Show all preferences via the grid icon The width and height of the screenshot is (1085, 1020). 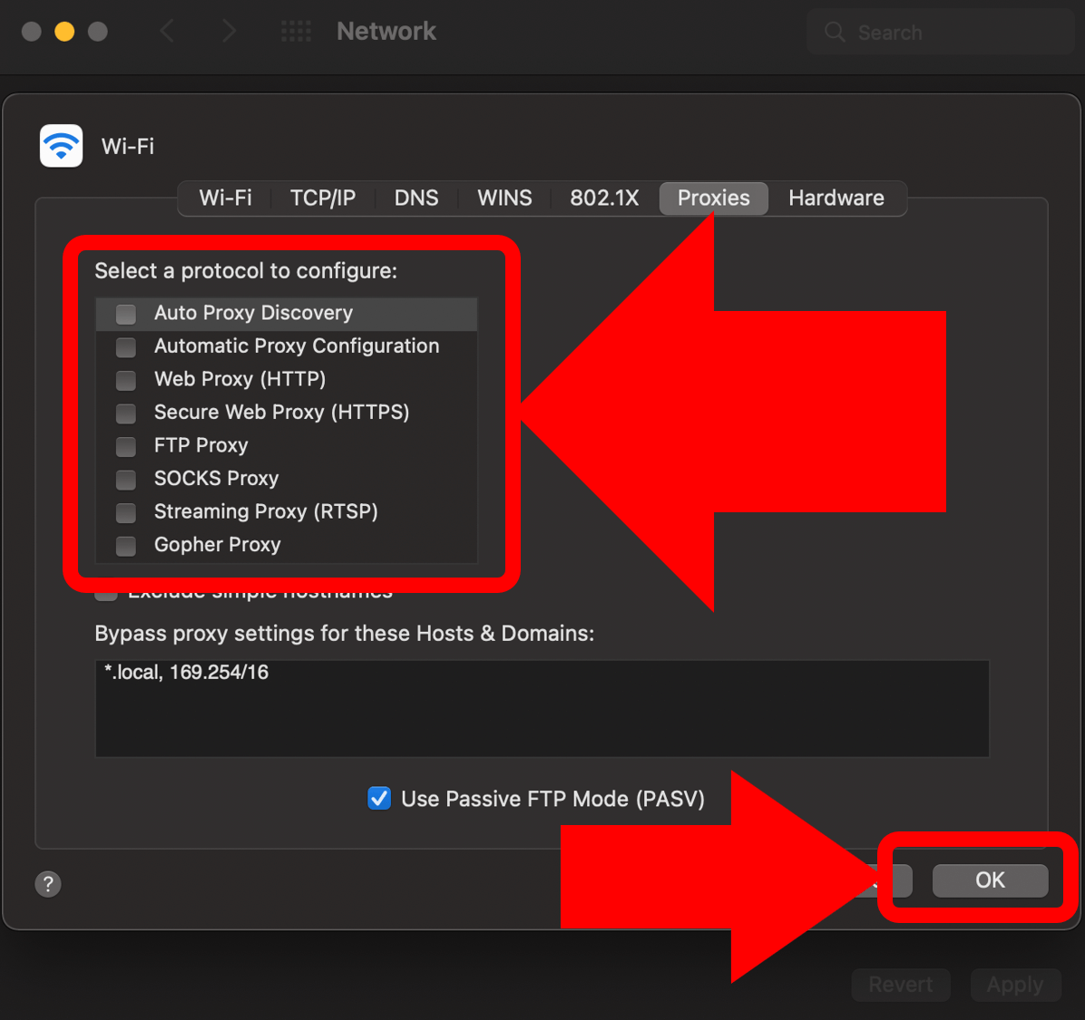tap(296, 31)
